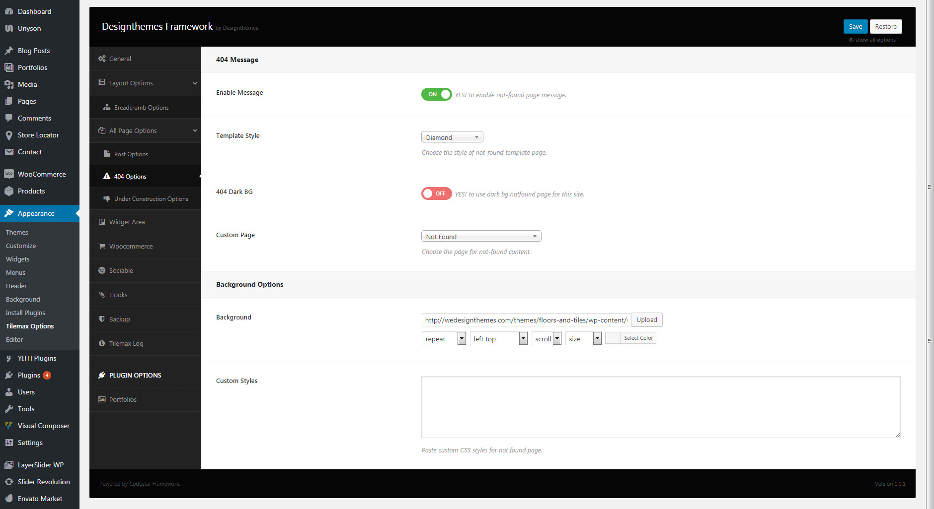Select the Breadcrumb Options panel
This screenshot has width=934, height=509.
click(x=141, y=107)
